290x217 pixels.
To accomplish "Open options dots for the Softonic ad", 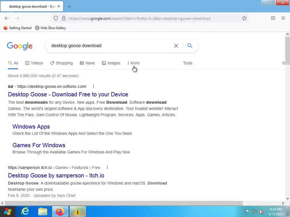I will point(93,86).
